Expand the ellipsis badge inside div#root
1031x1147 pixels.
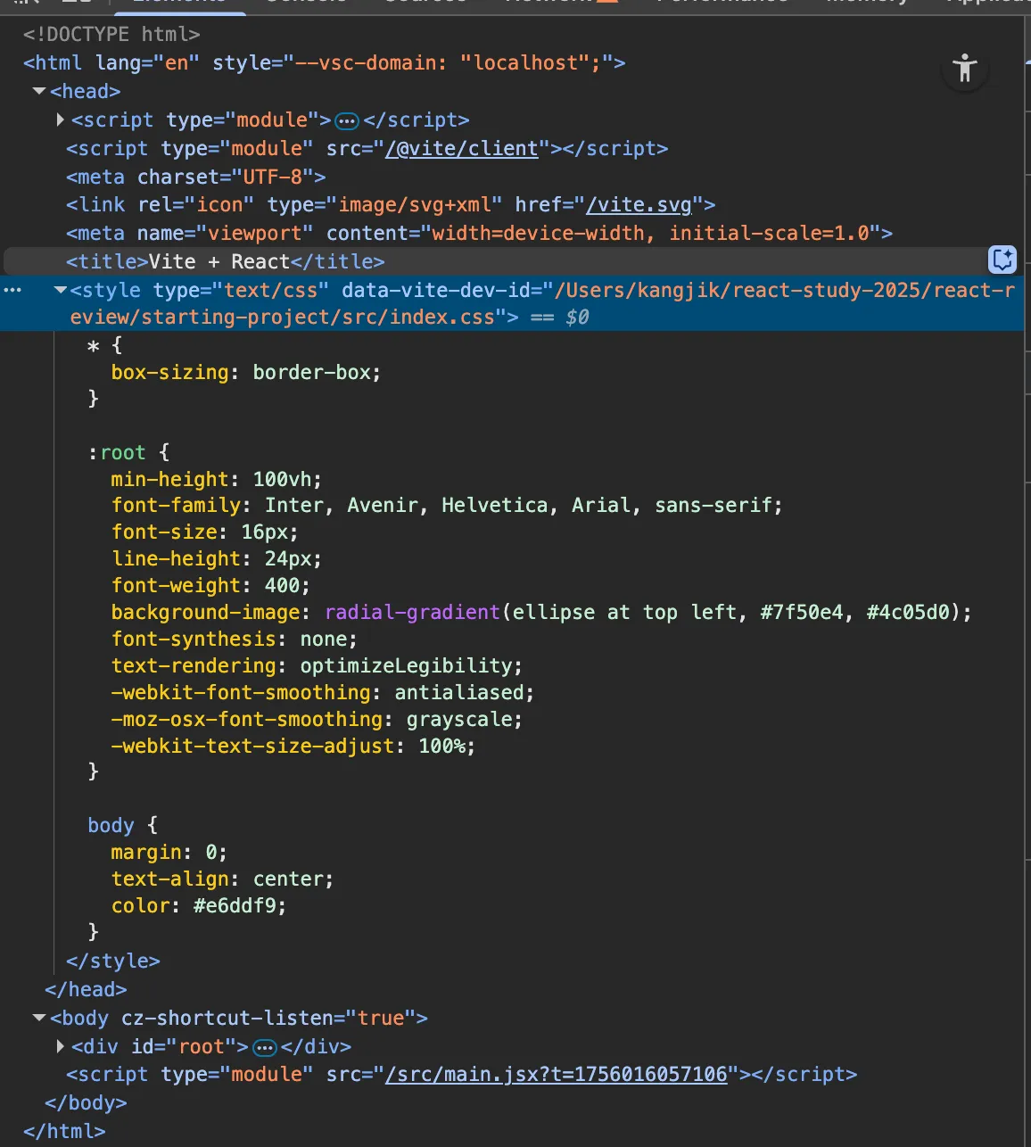click(265, 1047)
